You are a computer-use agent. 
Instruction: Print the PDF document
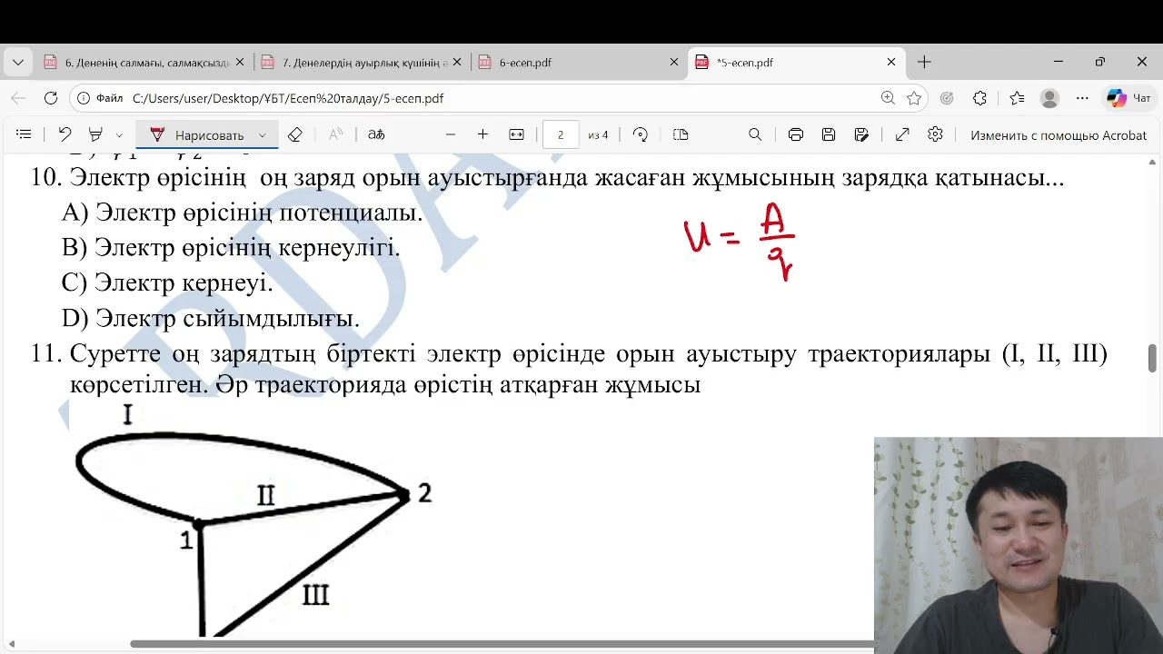coord(796,134)
